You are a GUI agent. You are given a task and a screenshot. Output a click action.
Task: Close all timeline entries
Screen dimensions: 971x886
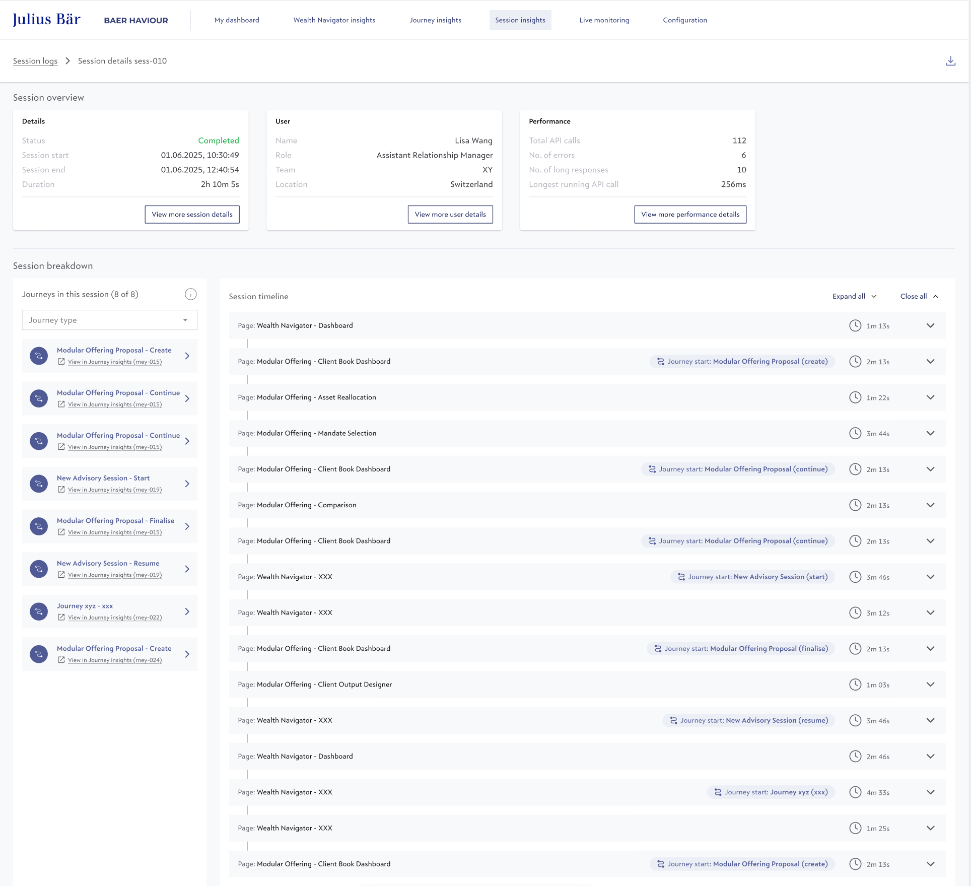point(919,296)
